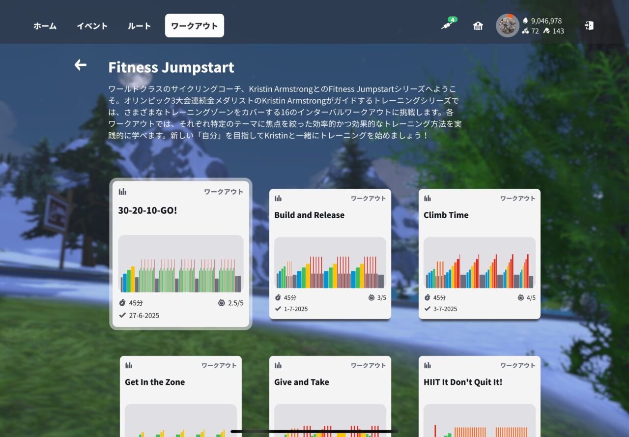Open the pairing connections plug icon
Screen dimensions: 629x437
point(446,25)
